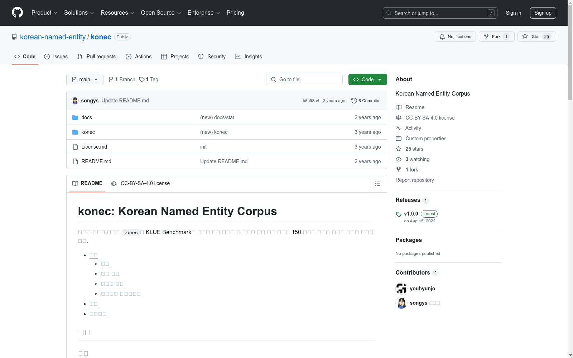Open the (new) docs/stat commit message

click(217, 117)
